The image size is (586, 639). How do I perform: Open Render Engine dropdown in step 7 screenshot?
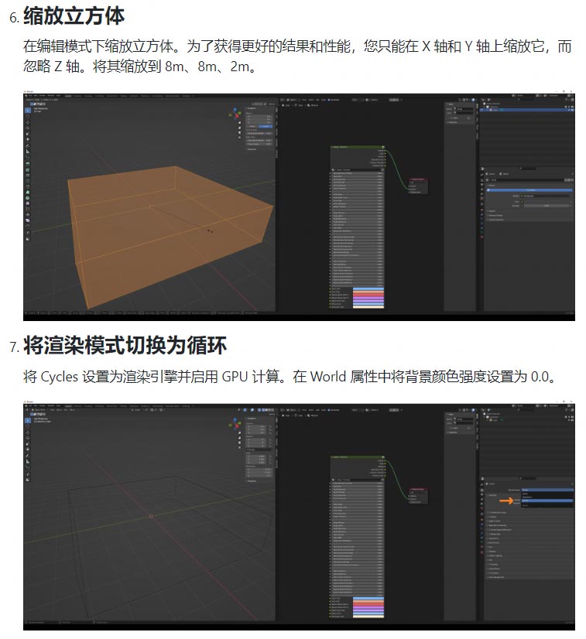pyautogui.click(x=547, y=490)
